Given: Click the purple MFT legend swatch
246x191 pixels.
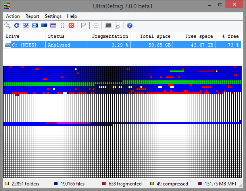Looking at the screenshot, I should [200, 183].
